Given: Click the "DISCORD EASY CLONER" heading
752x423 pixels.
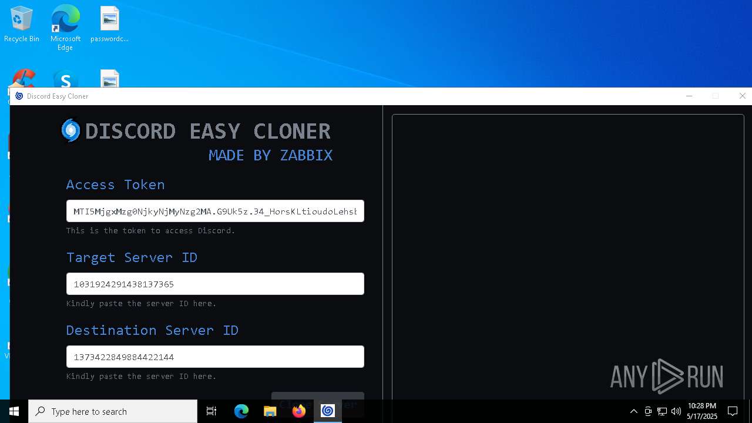Looking at the screenshot, I should [207, 131].
